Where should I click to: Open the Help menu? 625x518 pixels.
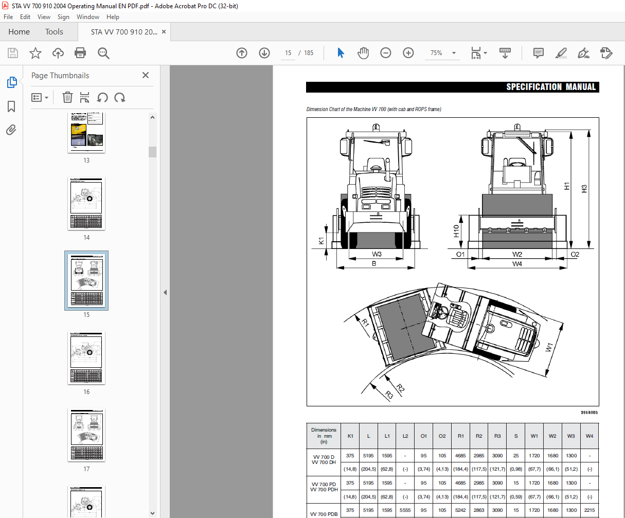click(x=113, y=17)
